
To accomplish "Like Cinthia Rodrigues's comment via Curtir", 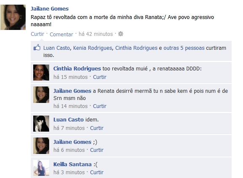I will point(100,77).
